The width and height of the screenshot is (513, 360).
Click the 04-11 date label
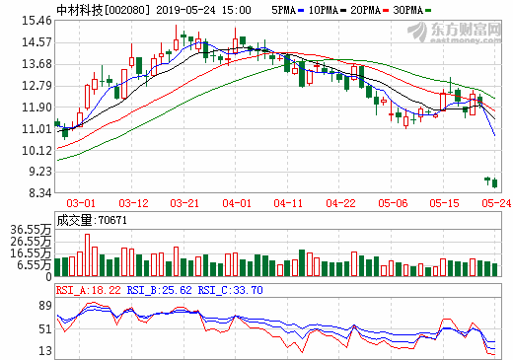point(288,203)
